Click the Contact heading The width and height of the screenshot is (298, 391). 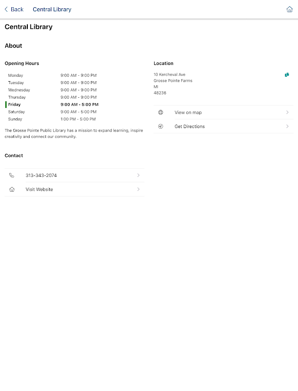[x=14, y=155]
